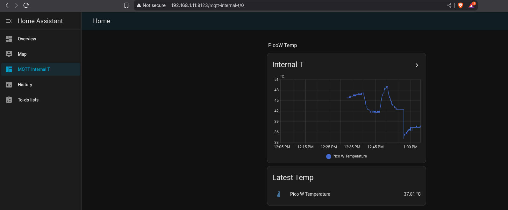Open the Overview menu item
Image resolution: width=508 pixels, height=210 pixels.
click(x=41, y=39)
